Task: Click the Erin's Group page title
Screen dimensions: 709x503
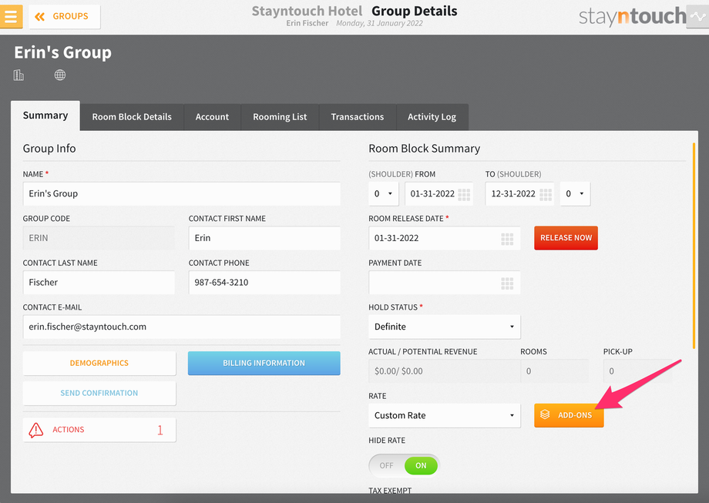Action: 63,52
